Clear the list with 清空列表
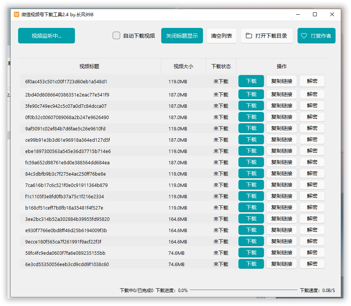The width and height of the screenshot is (351, 306). coord(221,36)
